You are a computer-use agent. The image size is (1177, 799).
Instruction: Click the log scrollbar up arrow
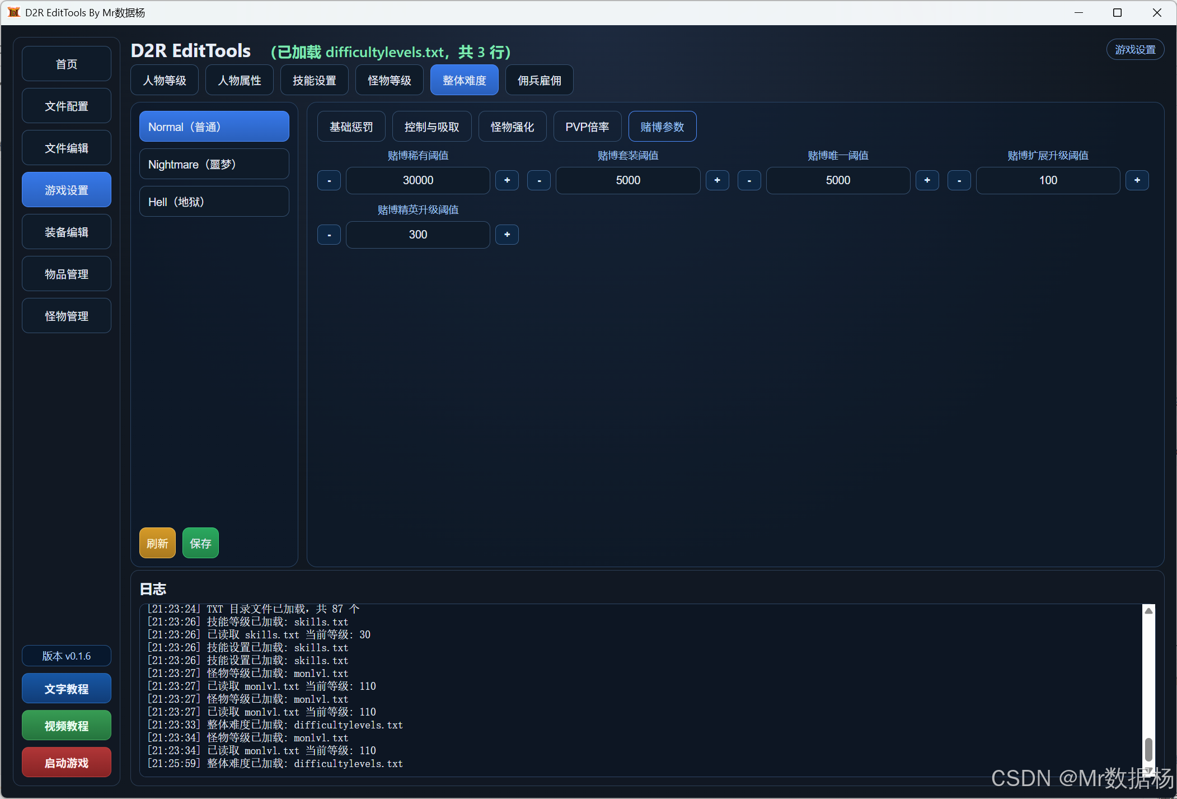[x=1148, y=611]
